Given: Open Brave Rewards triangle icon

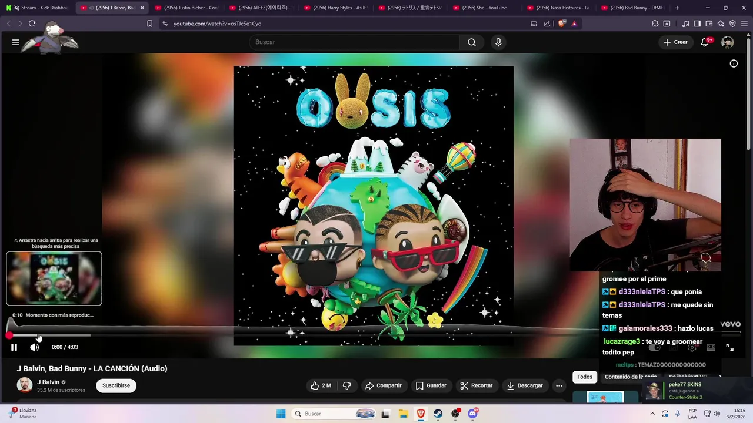Looking at the screenshot, I should click(x=574, y=23).
